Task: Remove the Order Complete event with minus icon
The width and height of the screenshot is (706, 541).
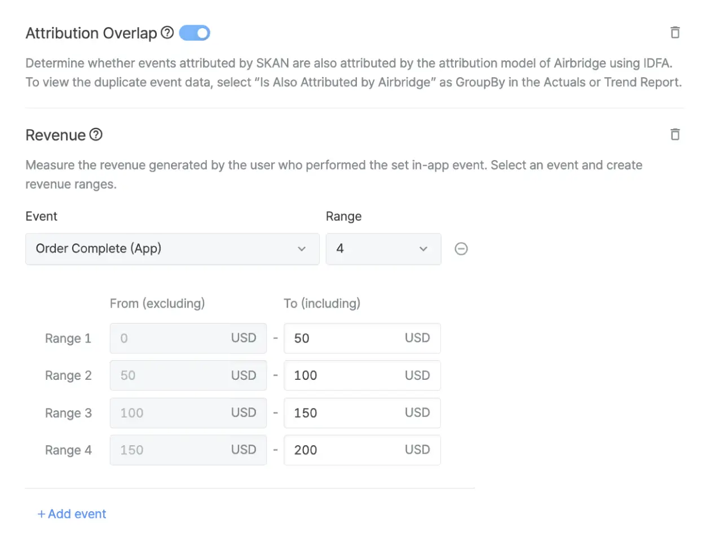Action: click(461, 249)
